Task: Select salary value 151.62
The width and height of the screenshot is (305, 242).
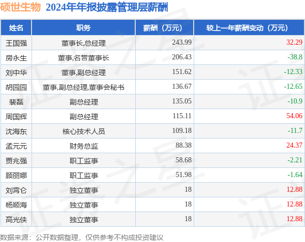Action: point(182,72)
